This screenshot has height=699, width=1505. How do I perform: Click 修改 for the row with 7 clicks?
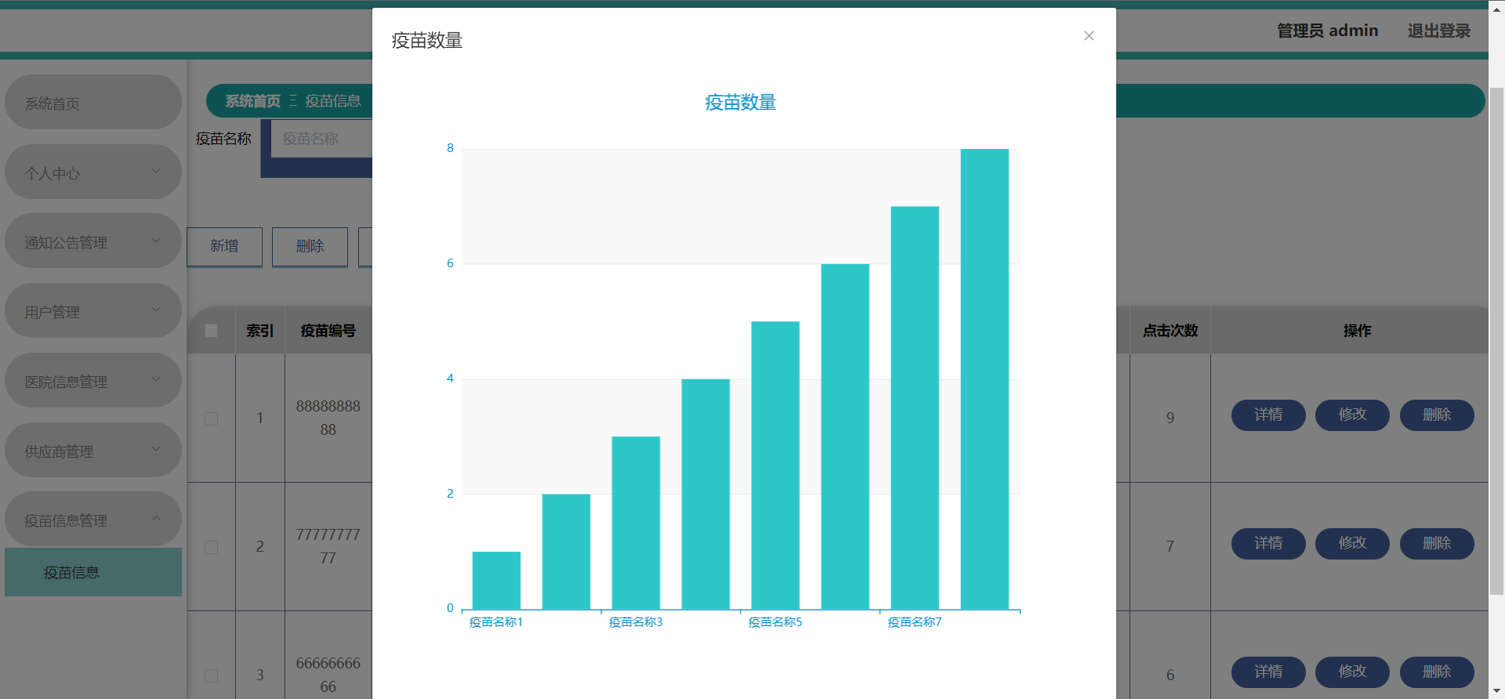coord(1352,544)
